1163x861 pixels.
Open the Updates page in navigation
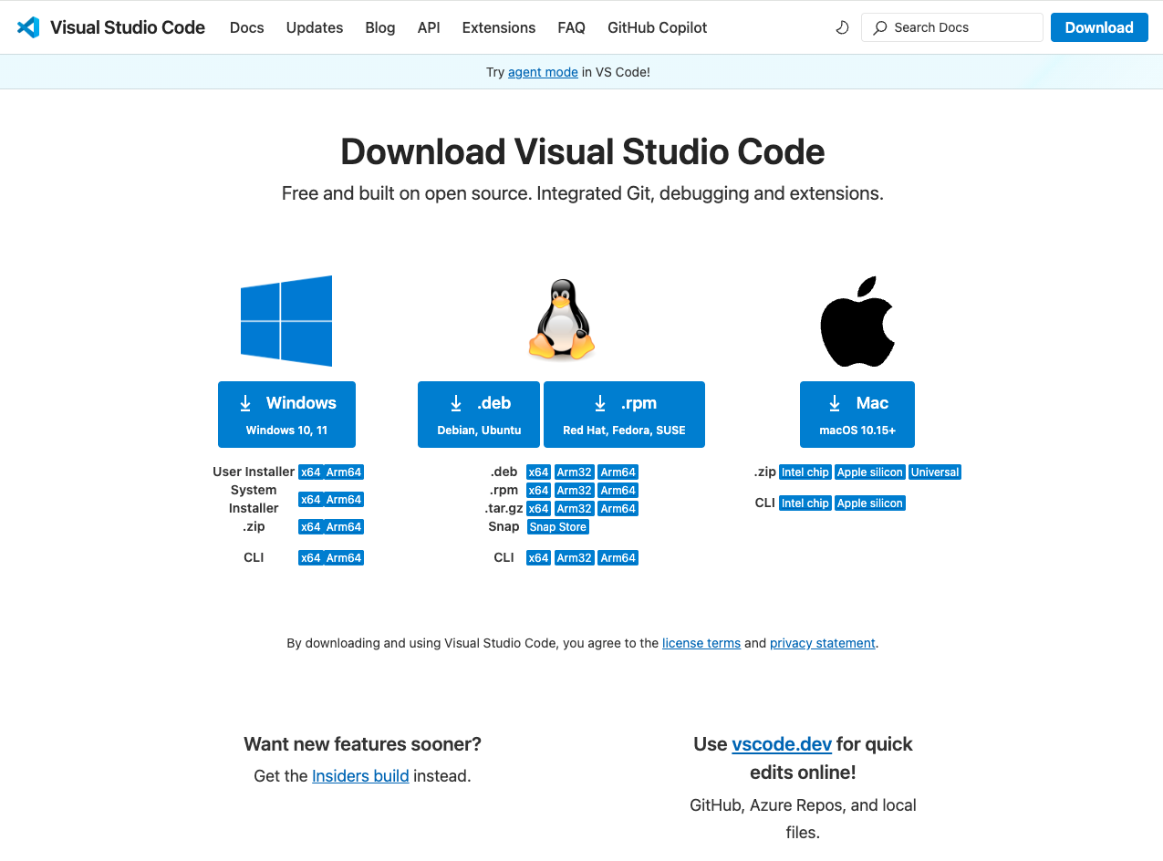coord(315,27)
